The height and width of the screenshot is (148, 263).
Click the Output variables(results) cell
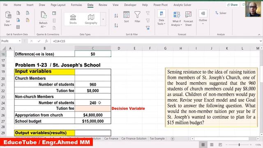pyautogui.click(x=45, y=133)
